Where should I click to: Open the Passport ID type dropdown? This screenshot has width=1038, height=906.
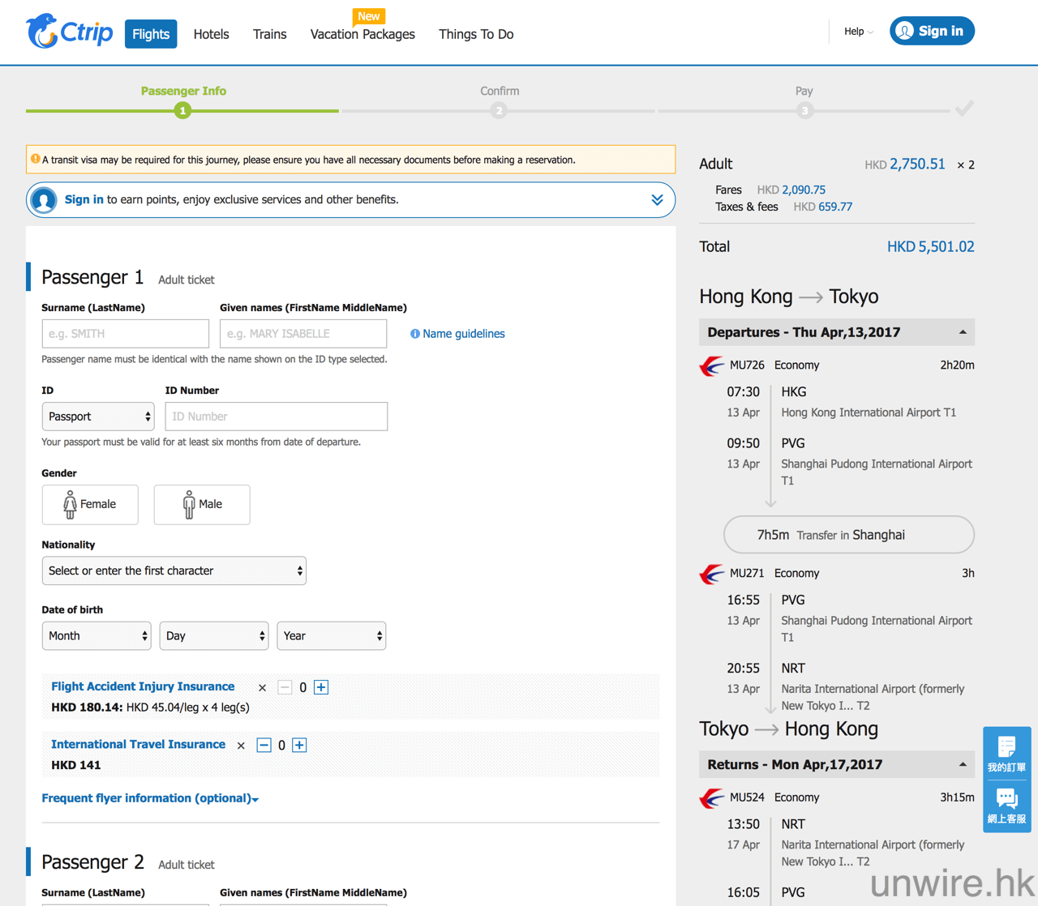tap(97, 417)
